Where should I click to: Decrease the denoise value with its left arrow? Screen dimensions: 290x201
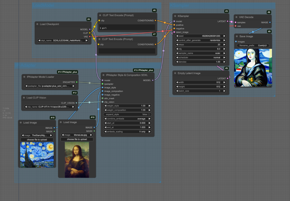pos(177,62)
